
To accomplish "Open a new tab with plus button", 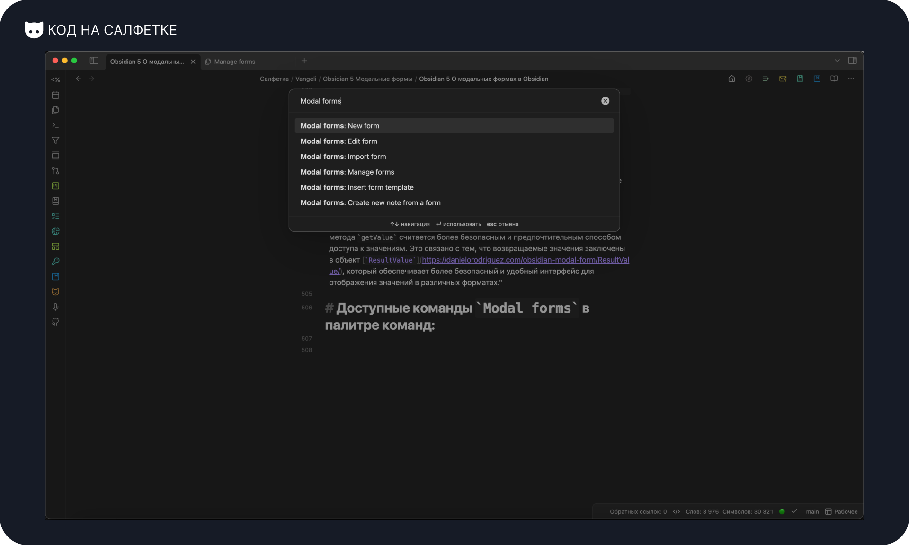I will (304, 61).
